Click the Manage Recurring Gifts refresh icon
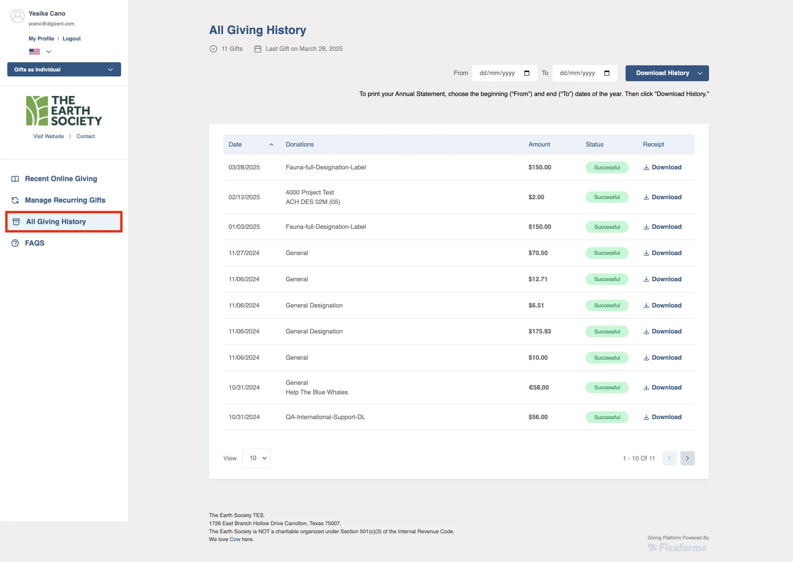This screenshot has width=793, height=562. (x=15, y=200)
